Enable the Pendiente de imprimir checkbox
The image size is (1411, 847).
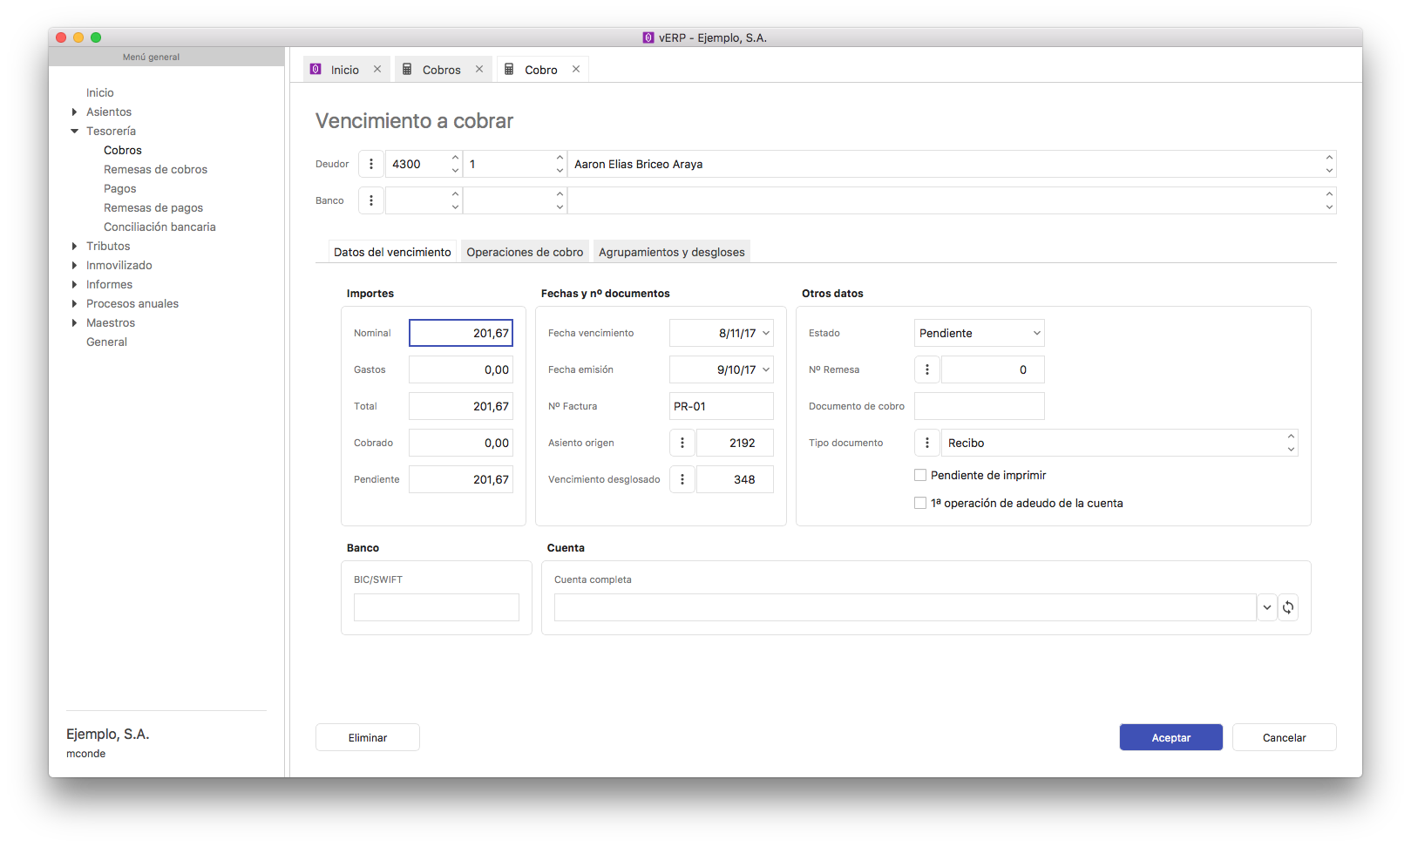click(x=920, y=475)
